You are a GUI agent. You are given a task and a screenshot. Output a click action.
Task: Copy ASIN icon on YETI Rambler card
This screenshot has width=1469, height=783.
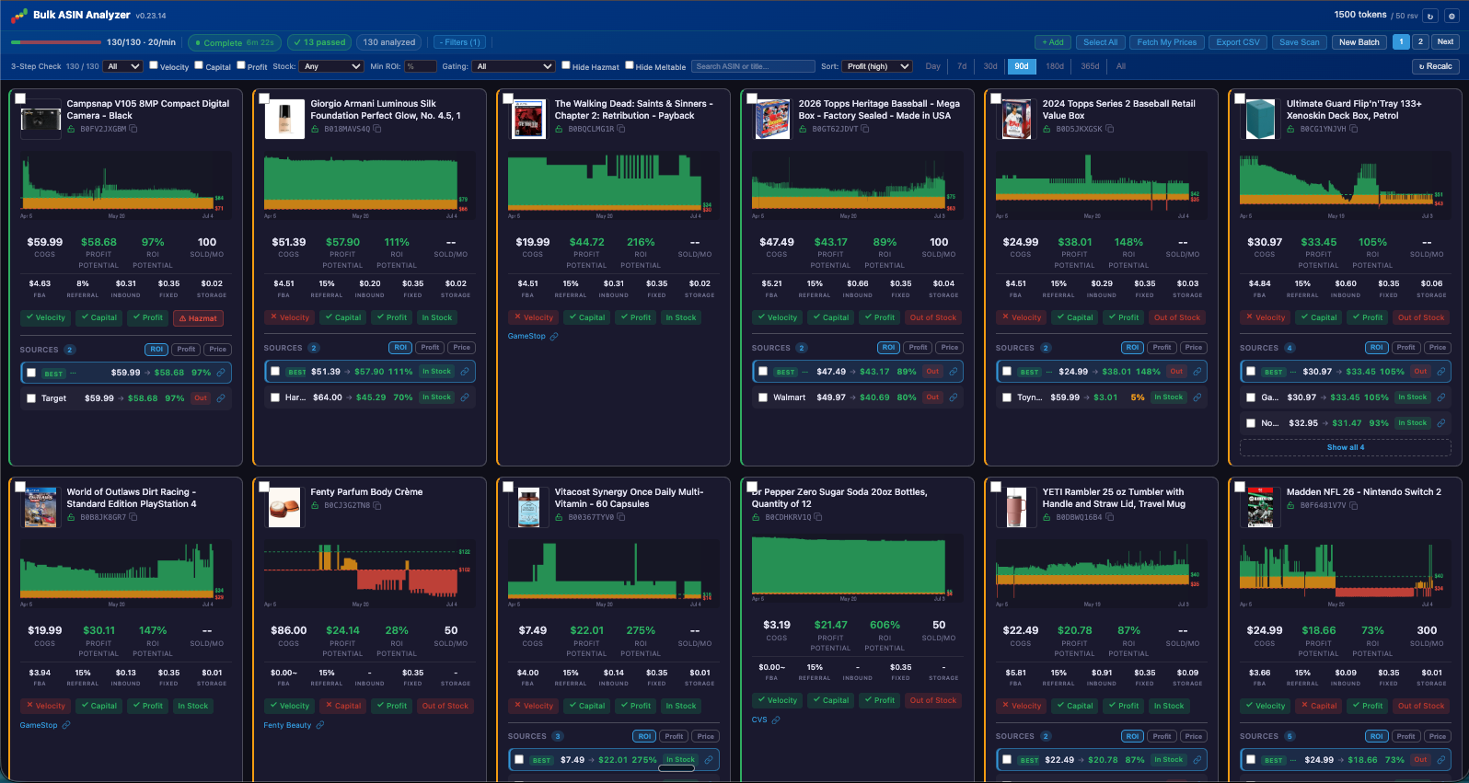pyautogui.click(x=1109, y=517)
